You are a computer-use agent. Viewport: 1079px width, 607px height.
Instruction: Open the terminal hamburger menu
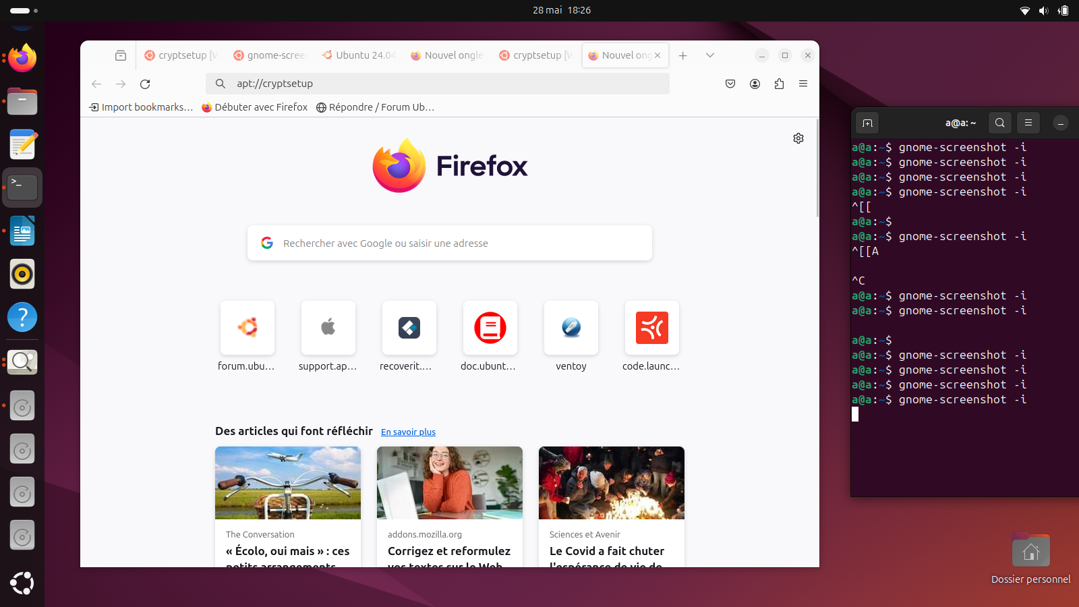point(1028,123)
